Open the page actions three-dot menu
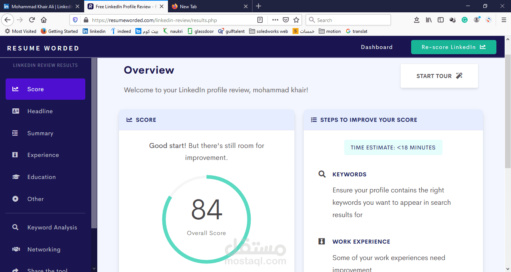This screenshot has width=511, height=272. coord(275,20)
